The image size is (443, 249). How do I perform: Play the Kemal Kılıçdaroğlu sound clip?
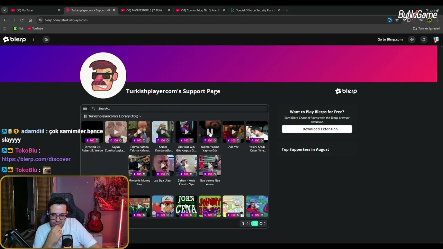point(163,132)
